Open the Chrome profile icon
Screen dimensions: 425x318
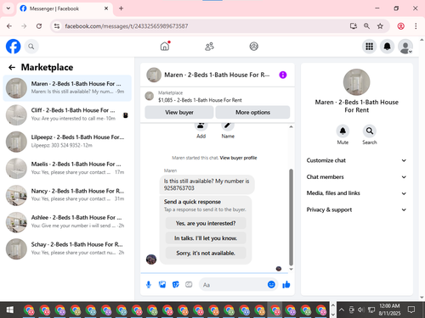tap(400, 26)
